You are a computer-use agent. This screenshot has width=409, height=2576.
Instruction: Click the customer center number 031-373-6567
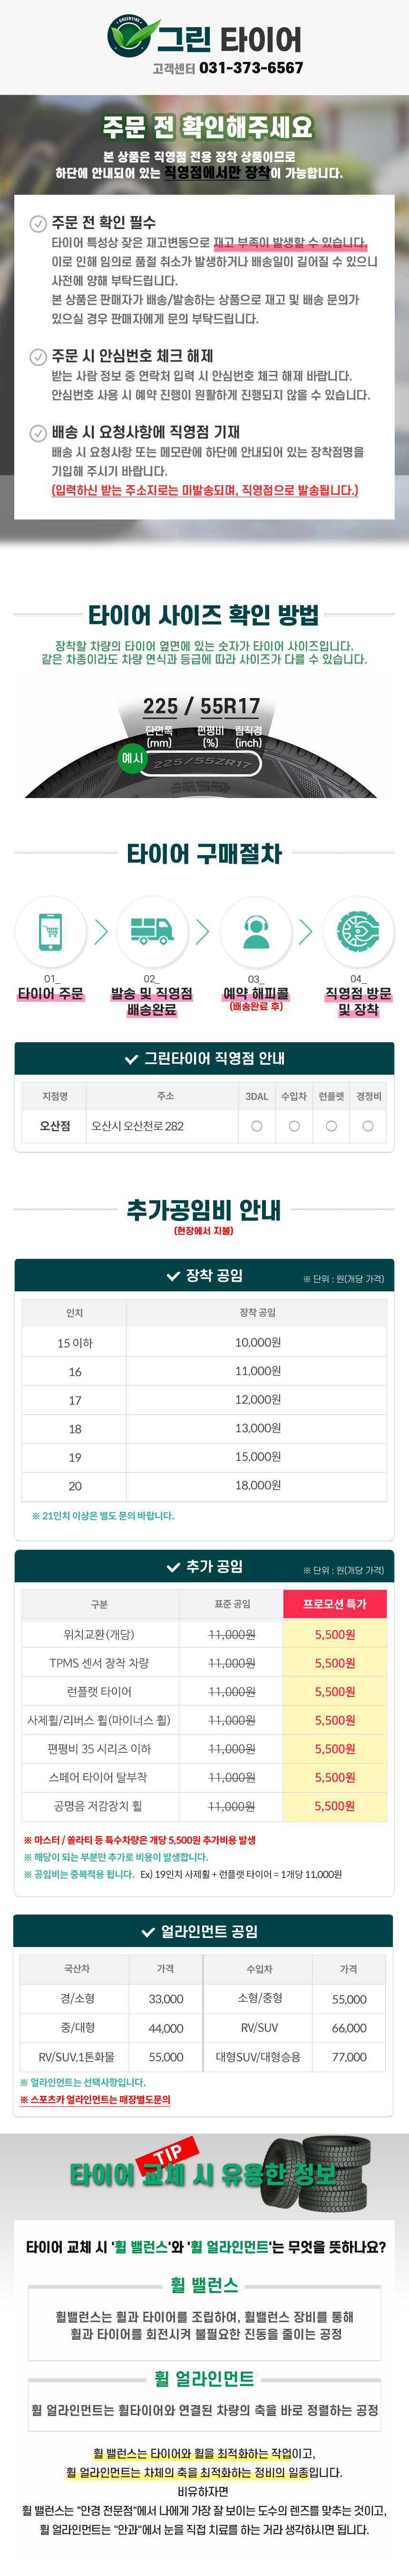251,68
